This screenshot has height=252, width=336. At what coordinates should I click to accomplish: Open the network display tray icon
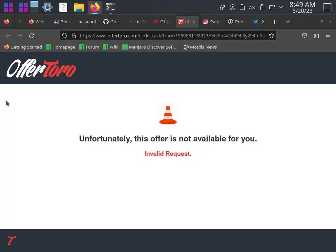pos(272,8)
